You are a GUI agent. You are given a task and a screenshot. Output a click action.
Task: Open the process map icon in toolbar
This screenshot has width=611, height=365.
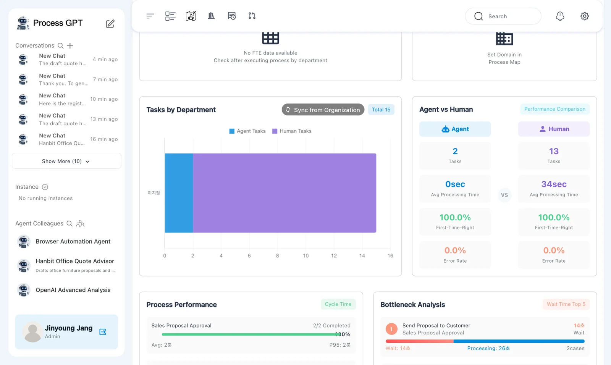[191, 16]
